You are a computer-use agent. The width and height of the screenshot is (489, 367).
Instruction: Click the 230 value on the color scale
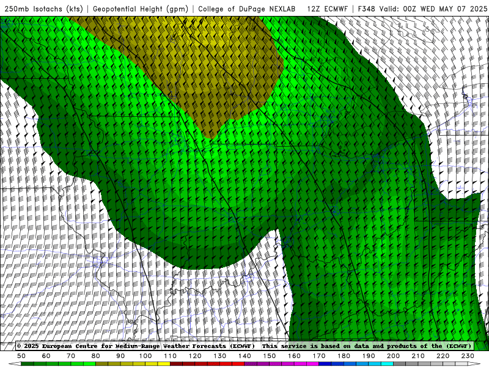pos(468,356)
